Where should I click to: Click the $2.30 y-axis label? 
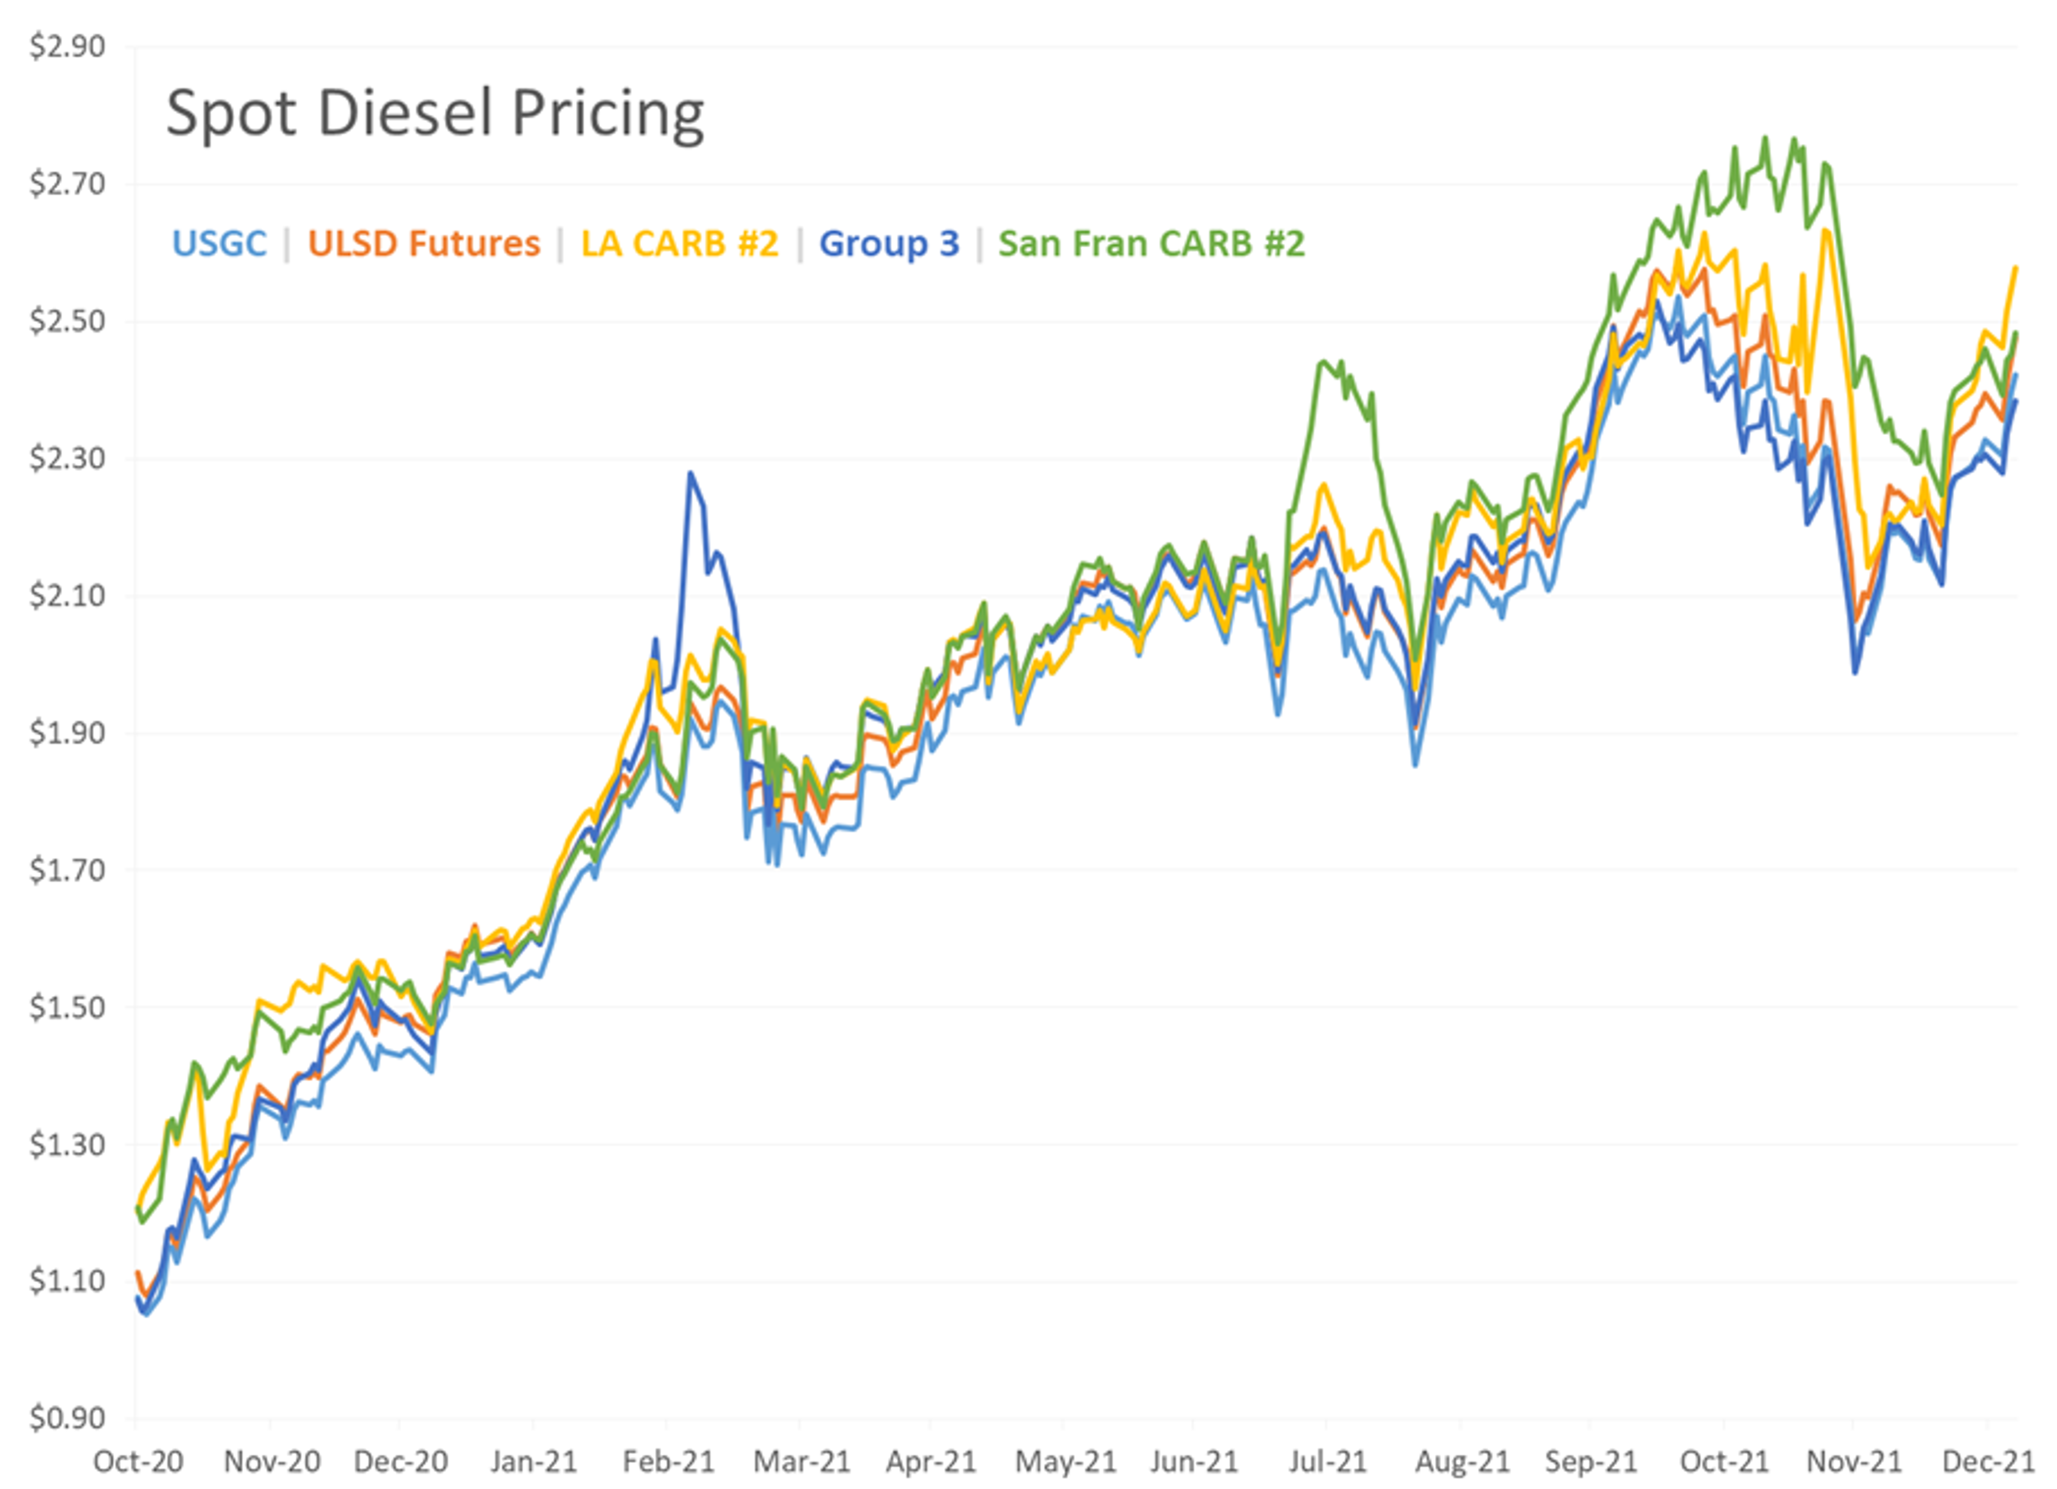coord(67,458)
